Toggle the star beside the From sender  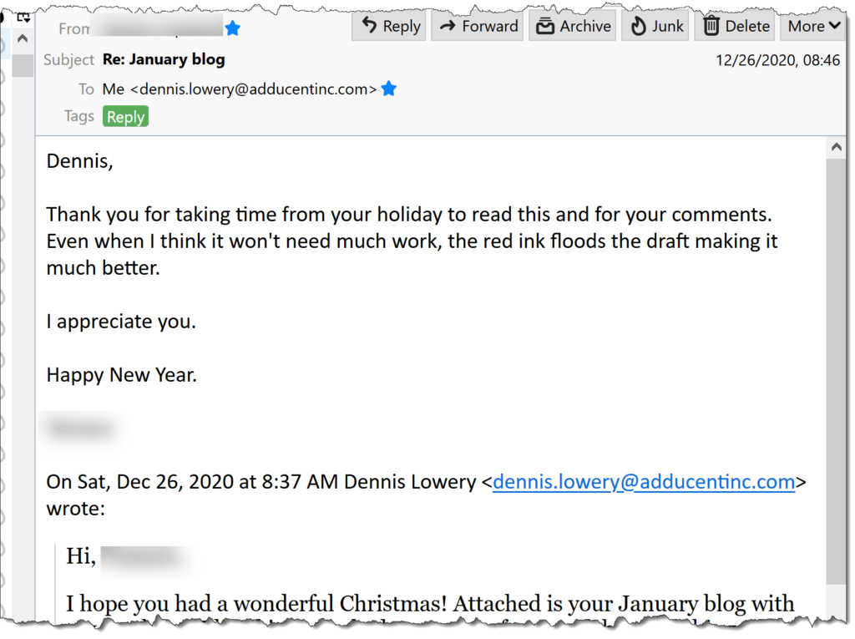point(233,28)
